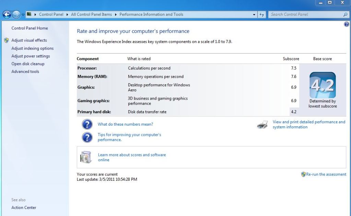
Task: Select the Gaming graphics row label
Action: 94,101
